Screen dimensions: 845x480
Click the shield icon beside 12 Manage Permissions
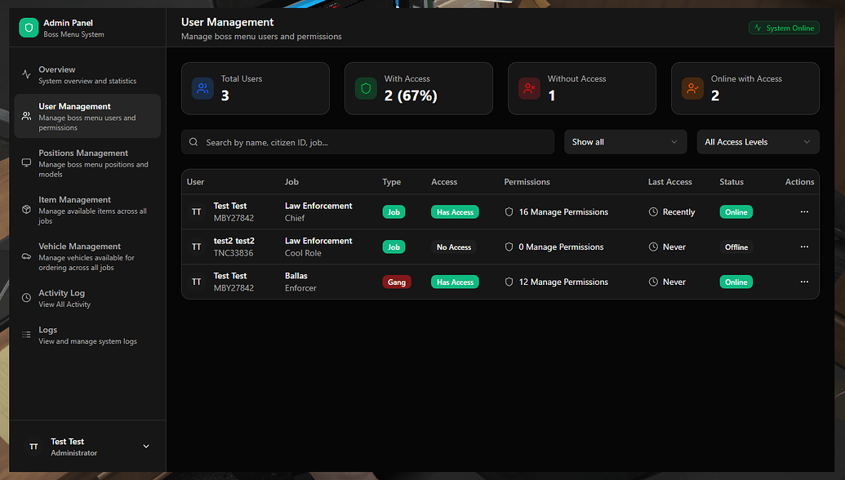pyautogui.click(x=509, y=282)
